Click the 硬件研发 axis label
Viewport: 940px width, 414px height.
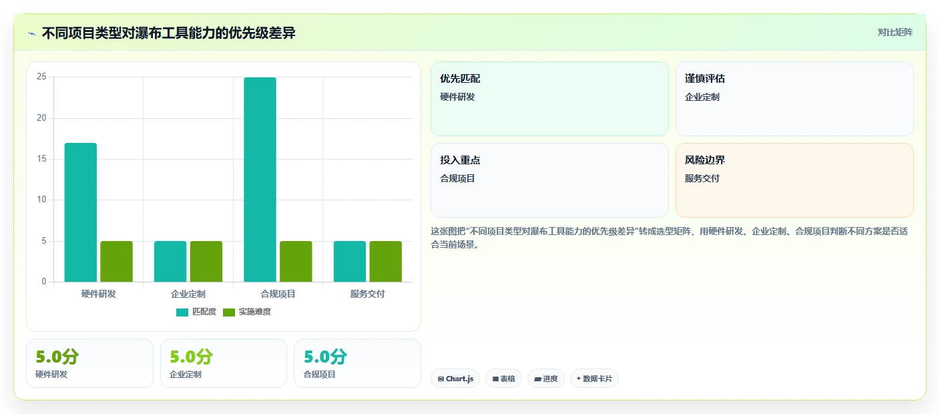[x=98, y=294]
